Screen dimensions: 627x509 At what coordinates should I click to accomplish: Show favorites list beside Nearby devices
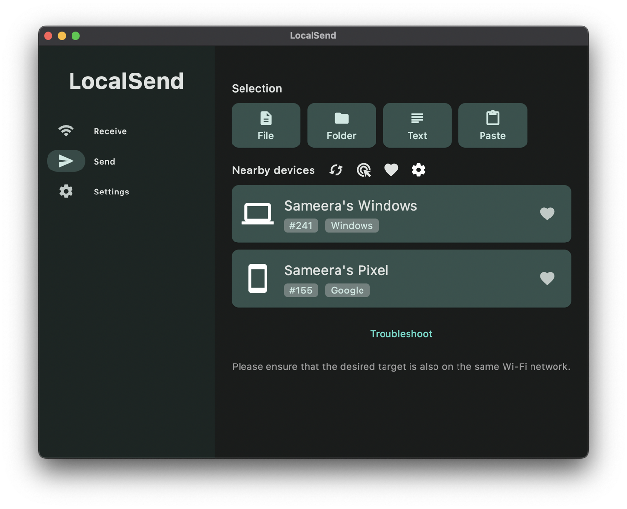(x=391, y=170)
